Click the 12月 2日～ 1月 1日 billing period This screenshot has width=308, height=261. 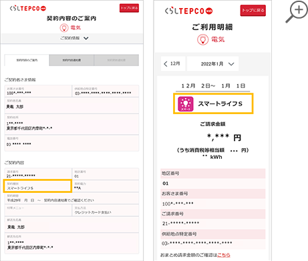click(213, 86)
